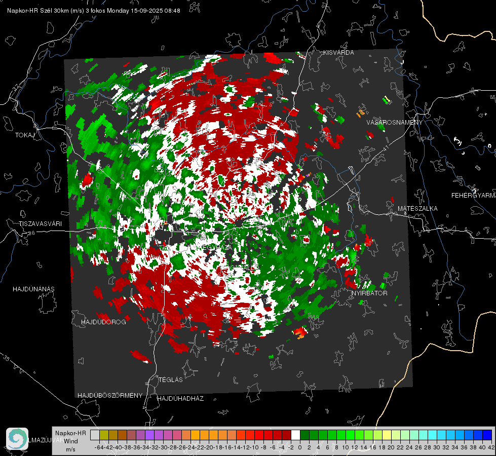Click the Napkor-HR Wind m/s legend title
This screenshot has width=496, height=456.
pos(70,441)
